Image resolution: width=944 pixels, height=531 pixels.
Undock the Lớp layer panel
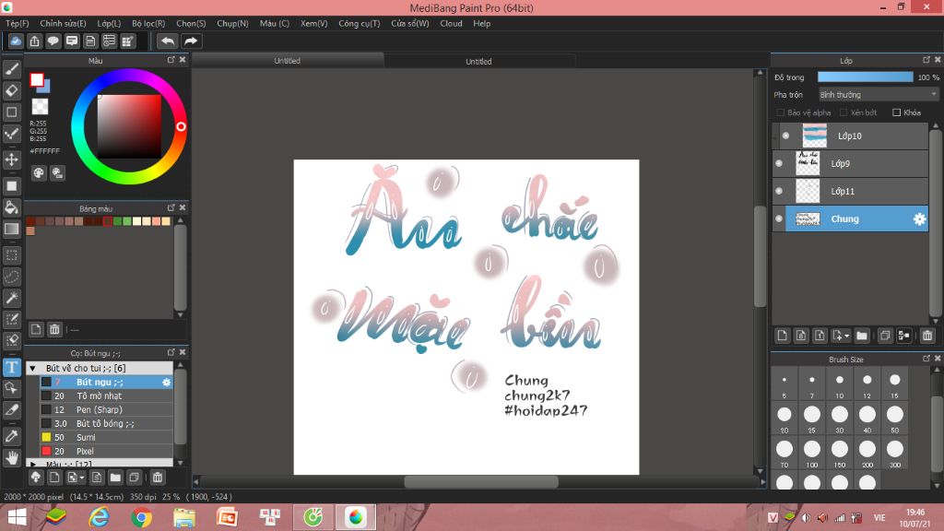tap(926, 60)
